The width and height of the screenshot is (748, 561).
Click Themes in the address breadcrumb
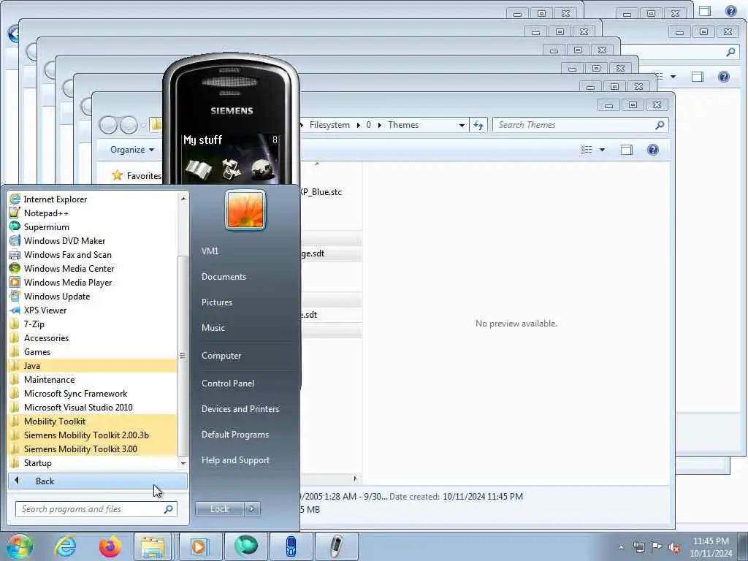click(403, 125)
